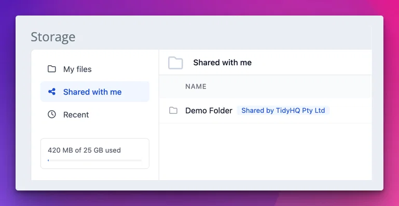This screenshot has height=206, width=399.
Task: Sort by the NAME column header
Action: [196, 86]
